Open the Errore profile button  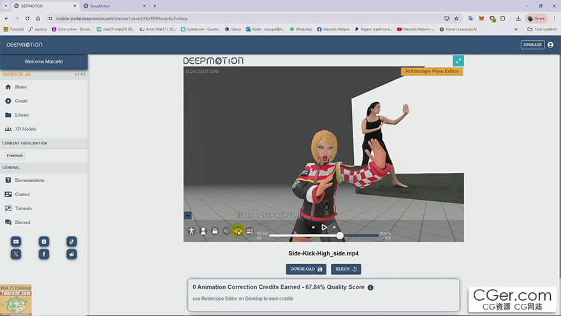click(536, 19)
